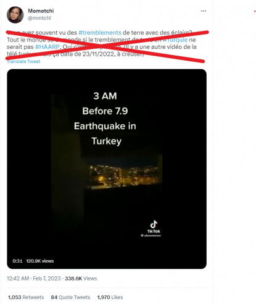This screenshot has width=256, height=304.
Task: Open the #Turquie hashtag
Action: (x=175, y=40)
